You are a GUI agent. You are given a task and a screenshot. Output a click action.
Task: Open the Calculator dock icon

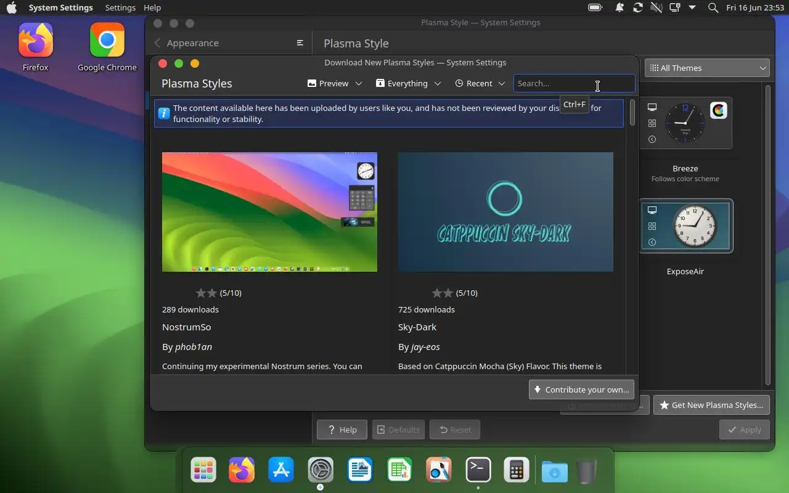pyautogui.click(x=517, y=471)
